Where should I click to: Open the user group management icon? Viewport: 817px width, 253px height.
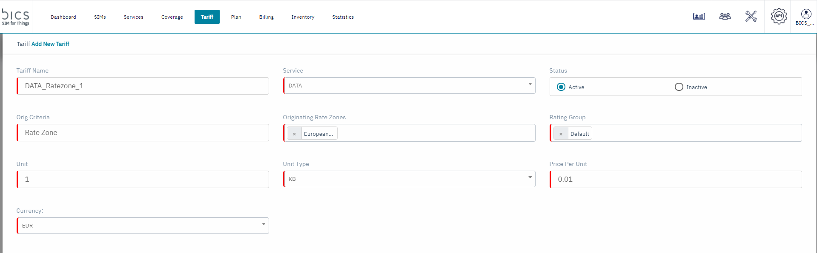pyautogui.click(x=725, y=17)
